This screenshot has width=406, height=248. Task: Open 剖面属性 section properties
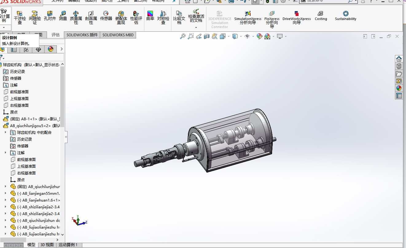click(91, 17)
